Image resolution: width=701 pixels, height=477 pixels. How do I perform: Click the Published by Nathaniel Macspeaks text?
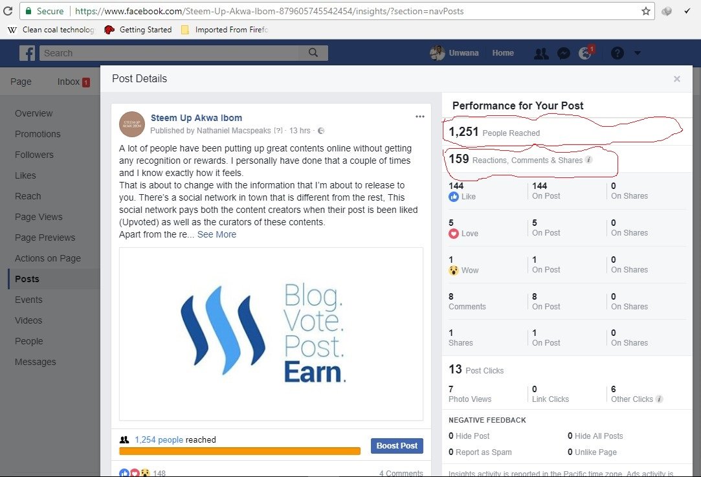[210, 131]
